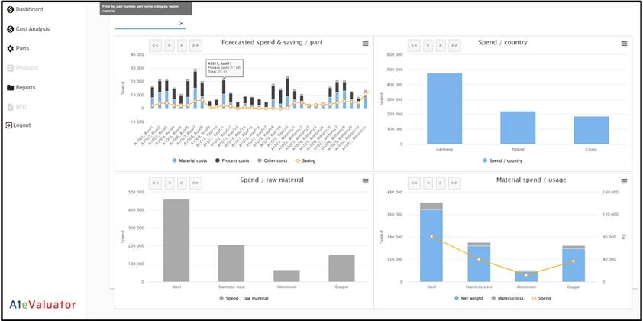Open Spend / country chart hamburger menu

coord(624,44)
